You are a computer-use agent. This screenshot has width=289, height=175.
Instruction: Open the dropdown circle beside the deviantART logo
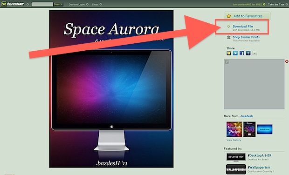[28, 4]
